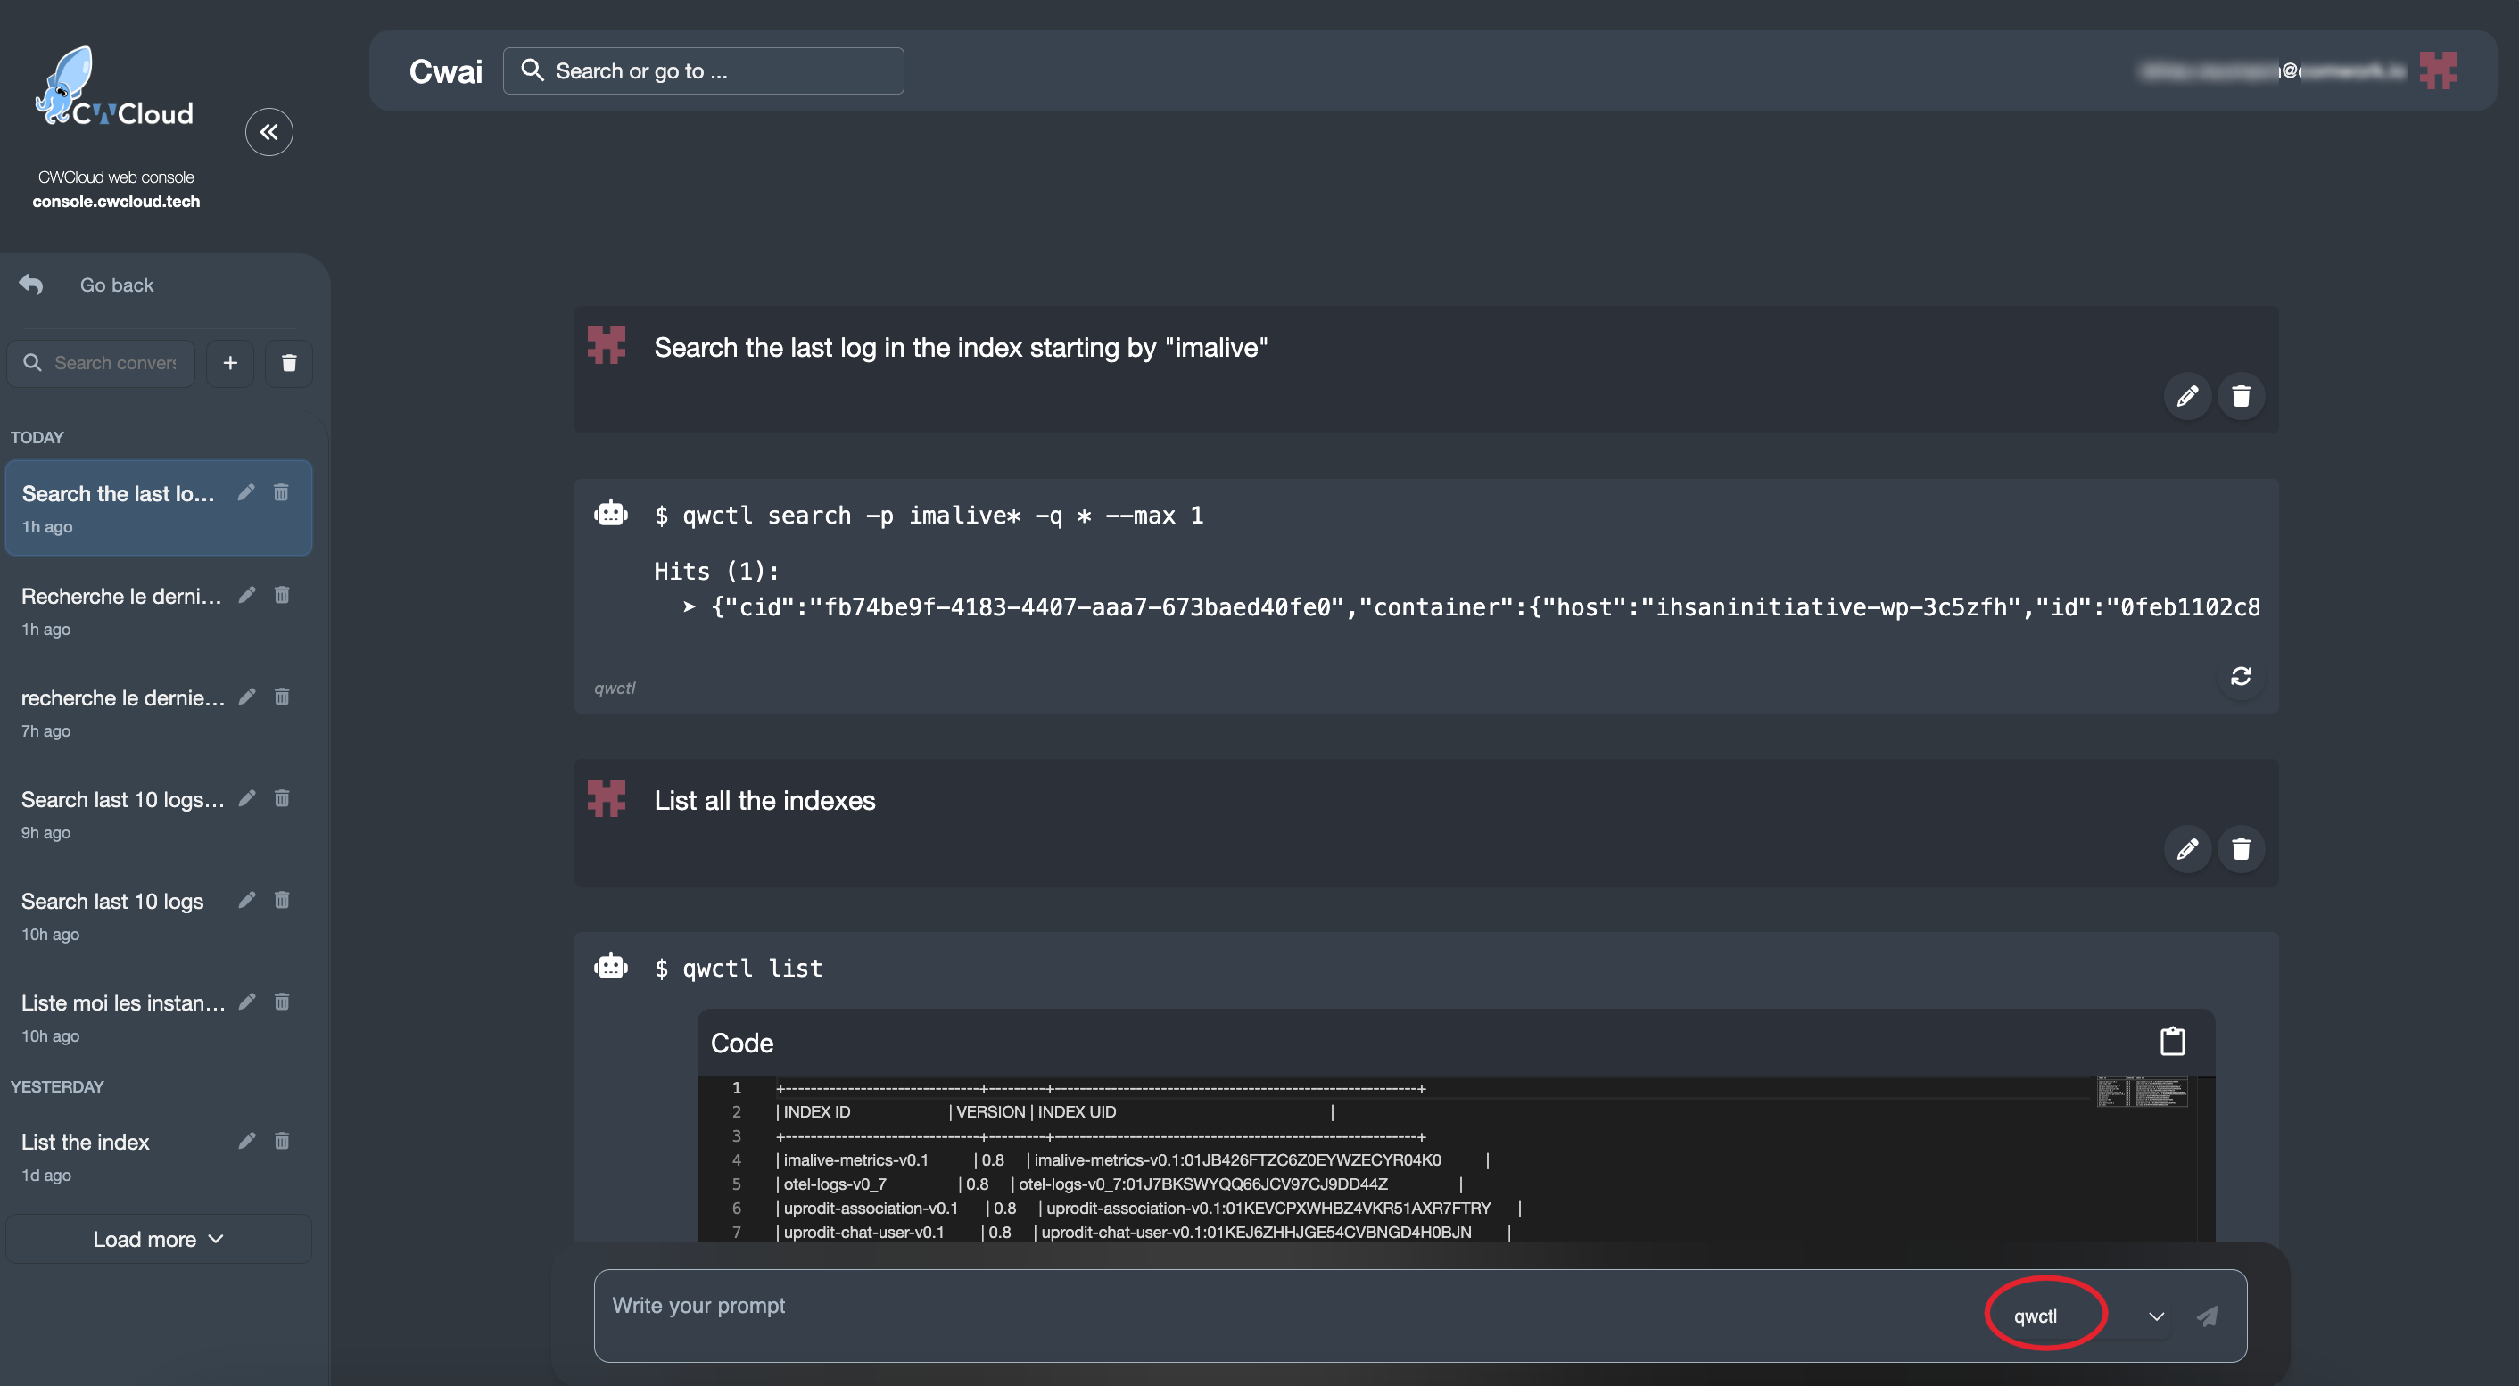Focus the 'Search or go to ...' field
Image resolution: width=2519 pixels, height=1386 pixels.
(x=703, y=70)
